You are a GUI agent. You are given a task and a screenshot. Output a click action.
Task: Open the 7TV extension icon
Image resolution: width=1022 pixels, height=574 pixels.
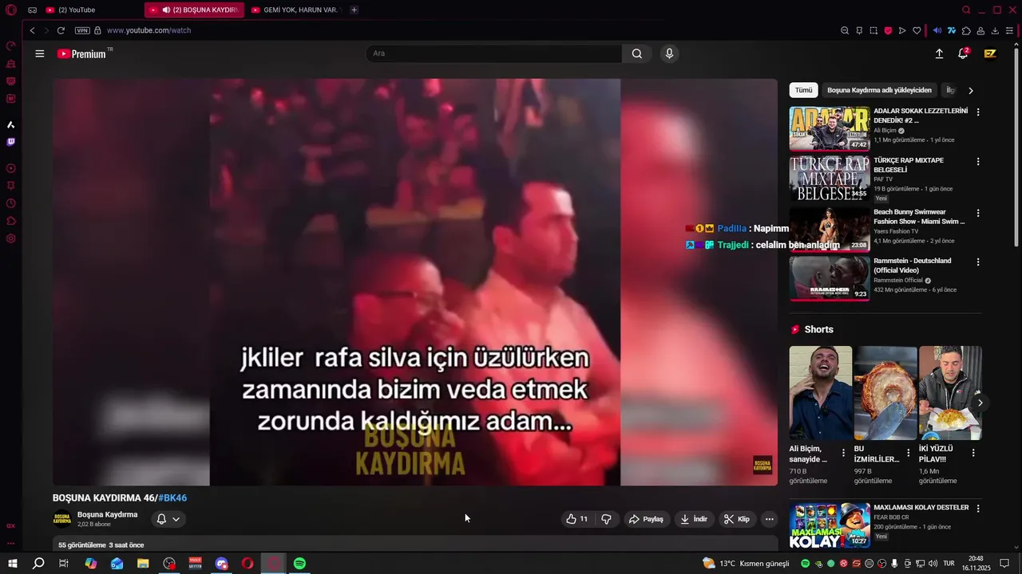coord(952,30)
